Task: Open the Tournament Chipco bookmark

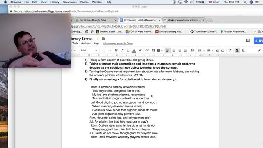Action: tap(204, 32)
